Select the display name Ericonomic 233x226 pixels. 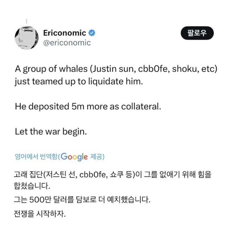(x=65, y=33)
